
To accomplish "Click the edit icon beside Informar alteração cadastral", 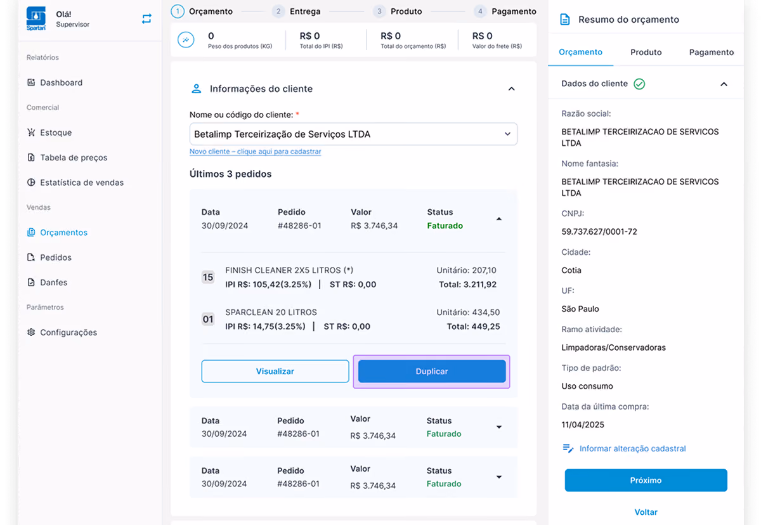I will 568,448.
